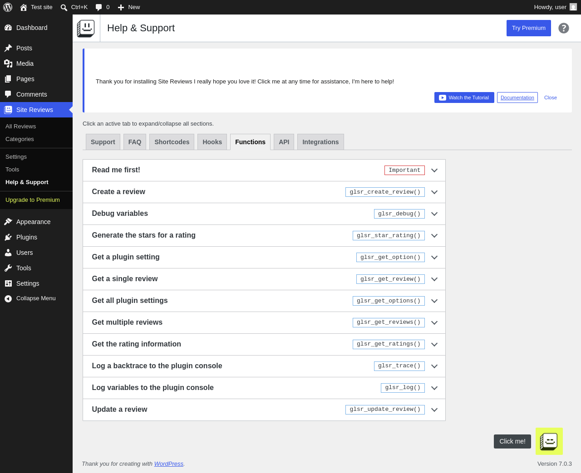The width and height of the screenshot is (581, 473).
Task: Expand the Read me first section chevron
Action: pyautogui.click(x=434, y=170)
